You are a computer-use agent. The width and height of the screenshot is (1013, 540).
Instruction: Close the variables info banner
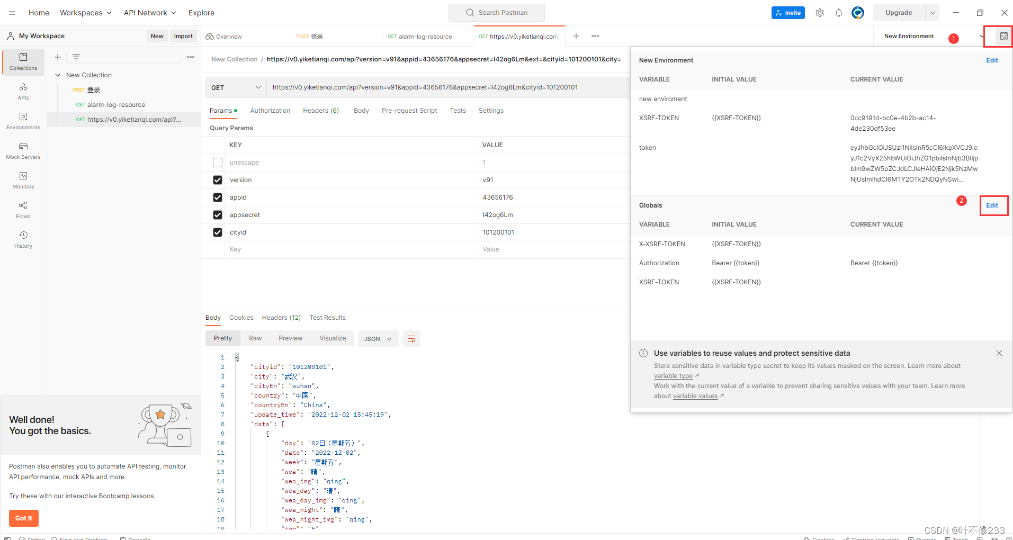(999, 353)
